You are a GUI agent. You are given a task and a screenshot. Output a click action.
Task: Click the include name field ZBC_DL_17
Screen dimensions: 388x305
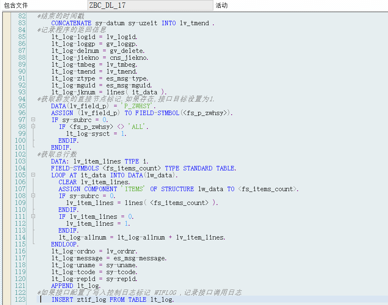(150, 5)
